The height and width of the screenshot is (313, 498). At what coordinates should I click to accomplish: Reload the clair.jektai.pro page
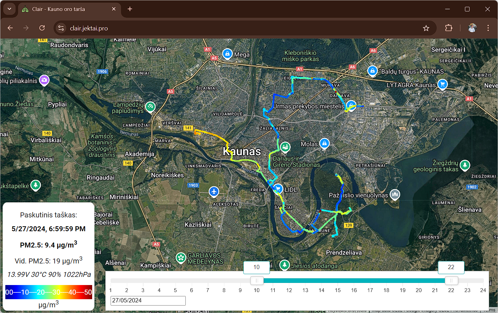click(42, 28)
